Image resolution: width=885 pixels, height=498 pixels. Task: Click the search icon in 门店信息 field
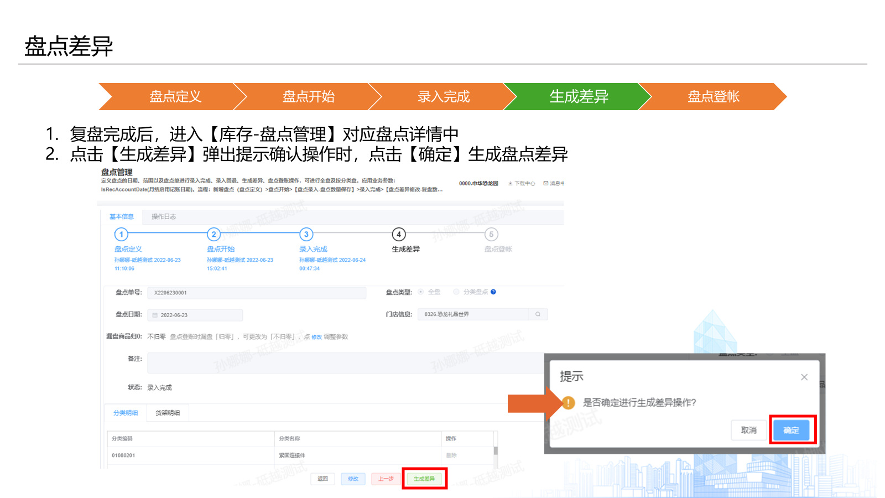pyautogui.click(x=538, y=314)
